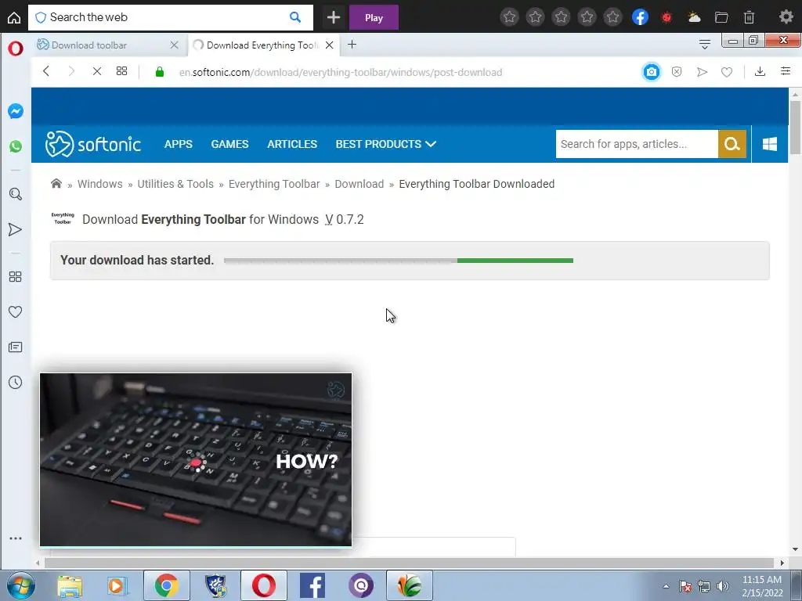Open the sidebar search icon

click(x=16, y=194)
